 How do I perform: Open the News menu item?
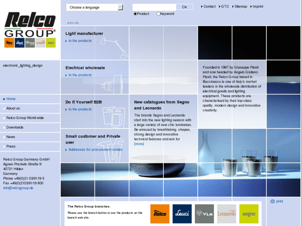click(11, 137)
